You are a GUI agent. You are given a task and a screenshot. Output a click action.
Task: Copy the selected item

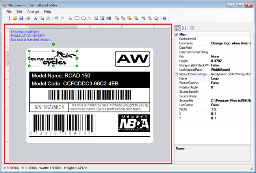[42, 18]
